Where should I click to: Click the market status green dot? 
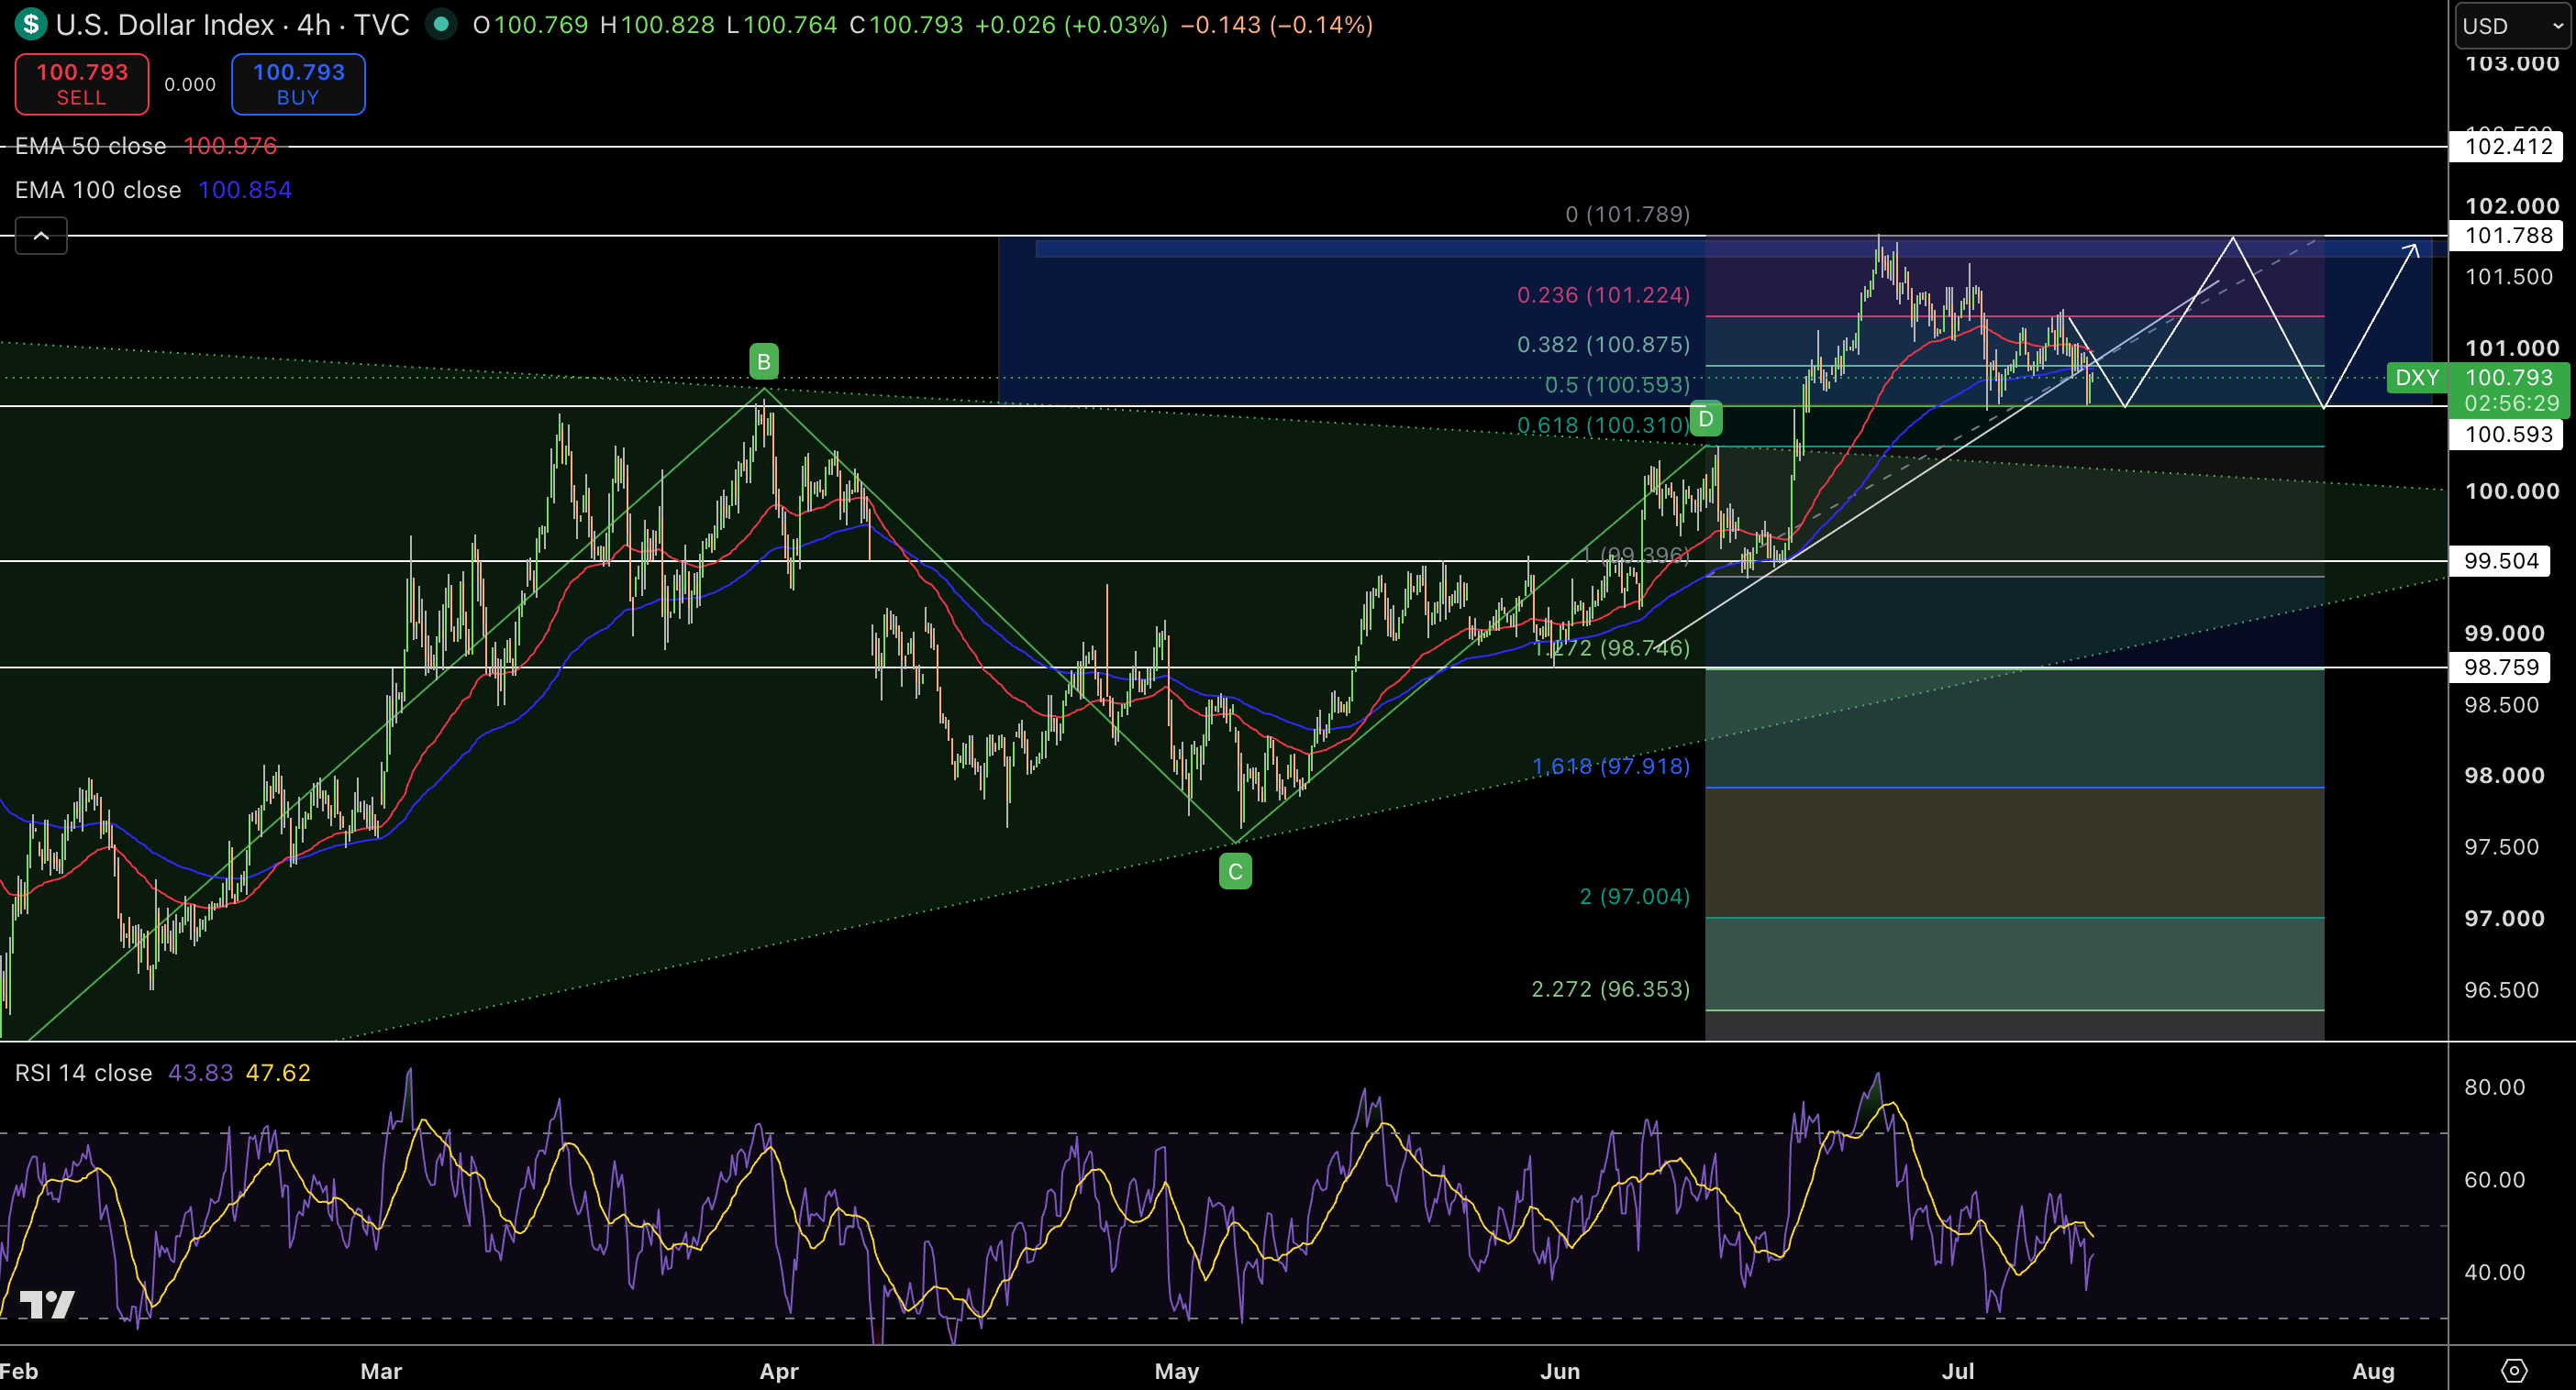click(x=440, y=24)
